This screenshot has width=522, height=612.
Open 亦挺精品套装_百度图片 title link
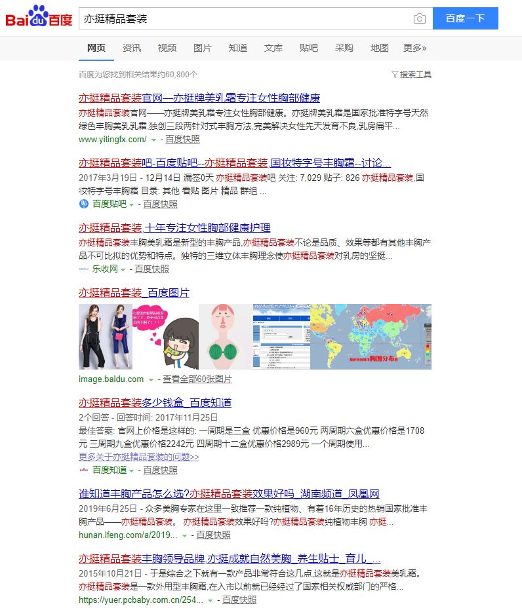(134, 292)
